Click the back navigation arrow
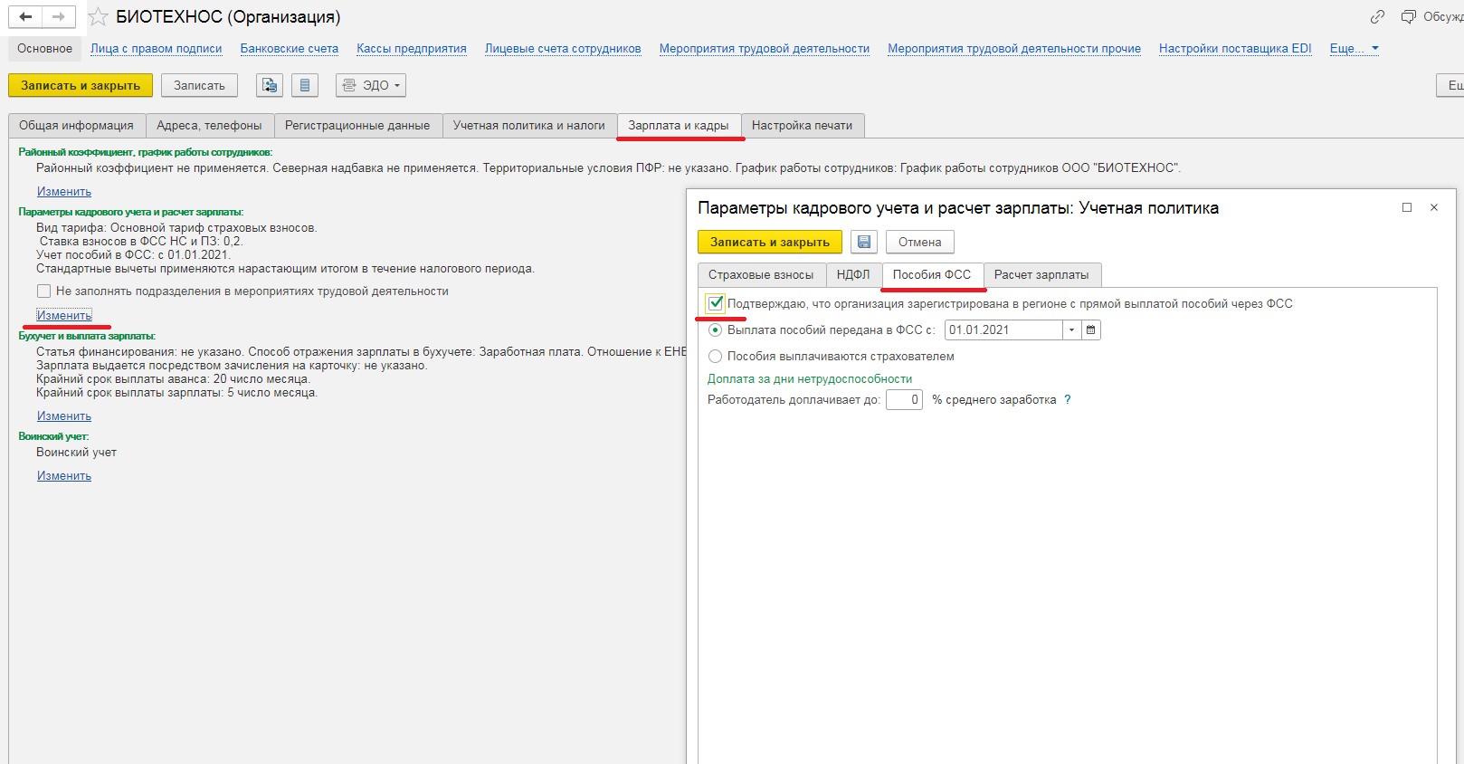This screenshot has height=764, width=1464. pos(25,16)
